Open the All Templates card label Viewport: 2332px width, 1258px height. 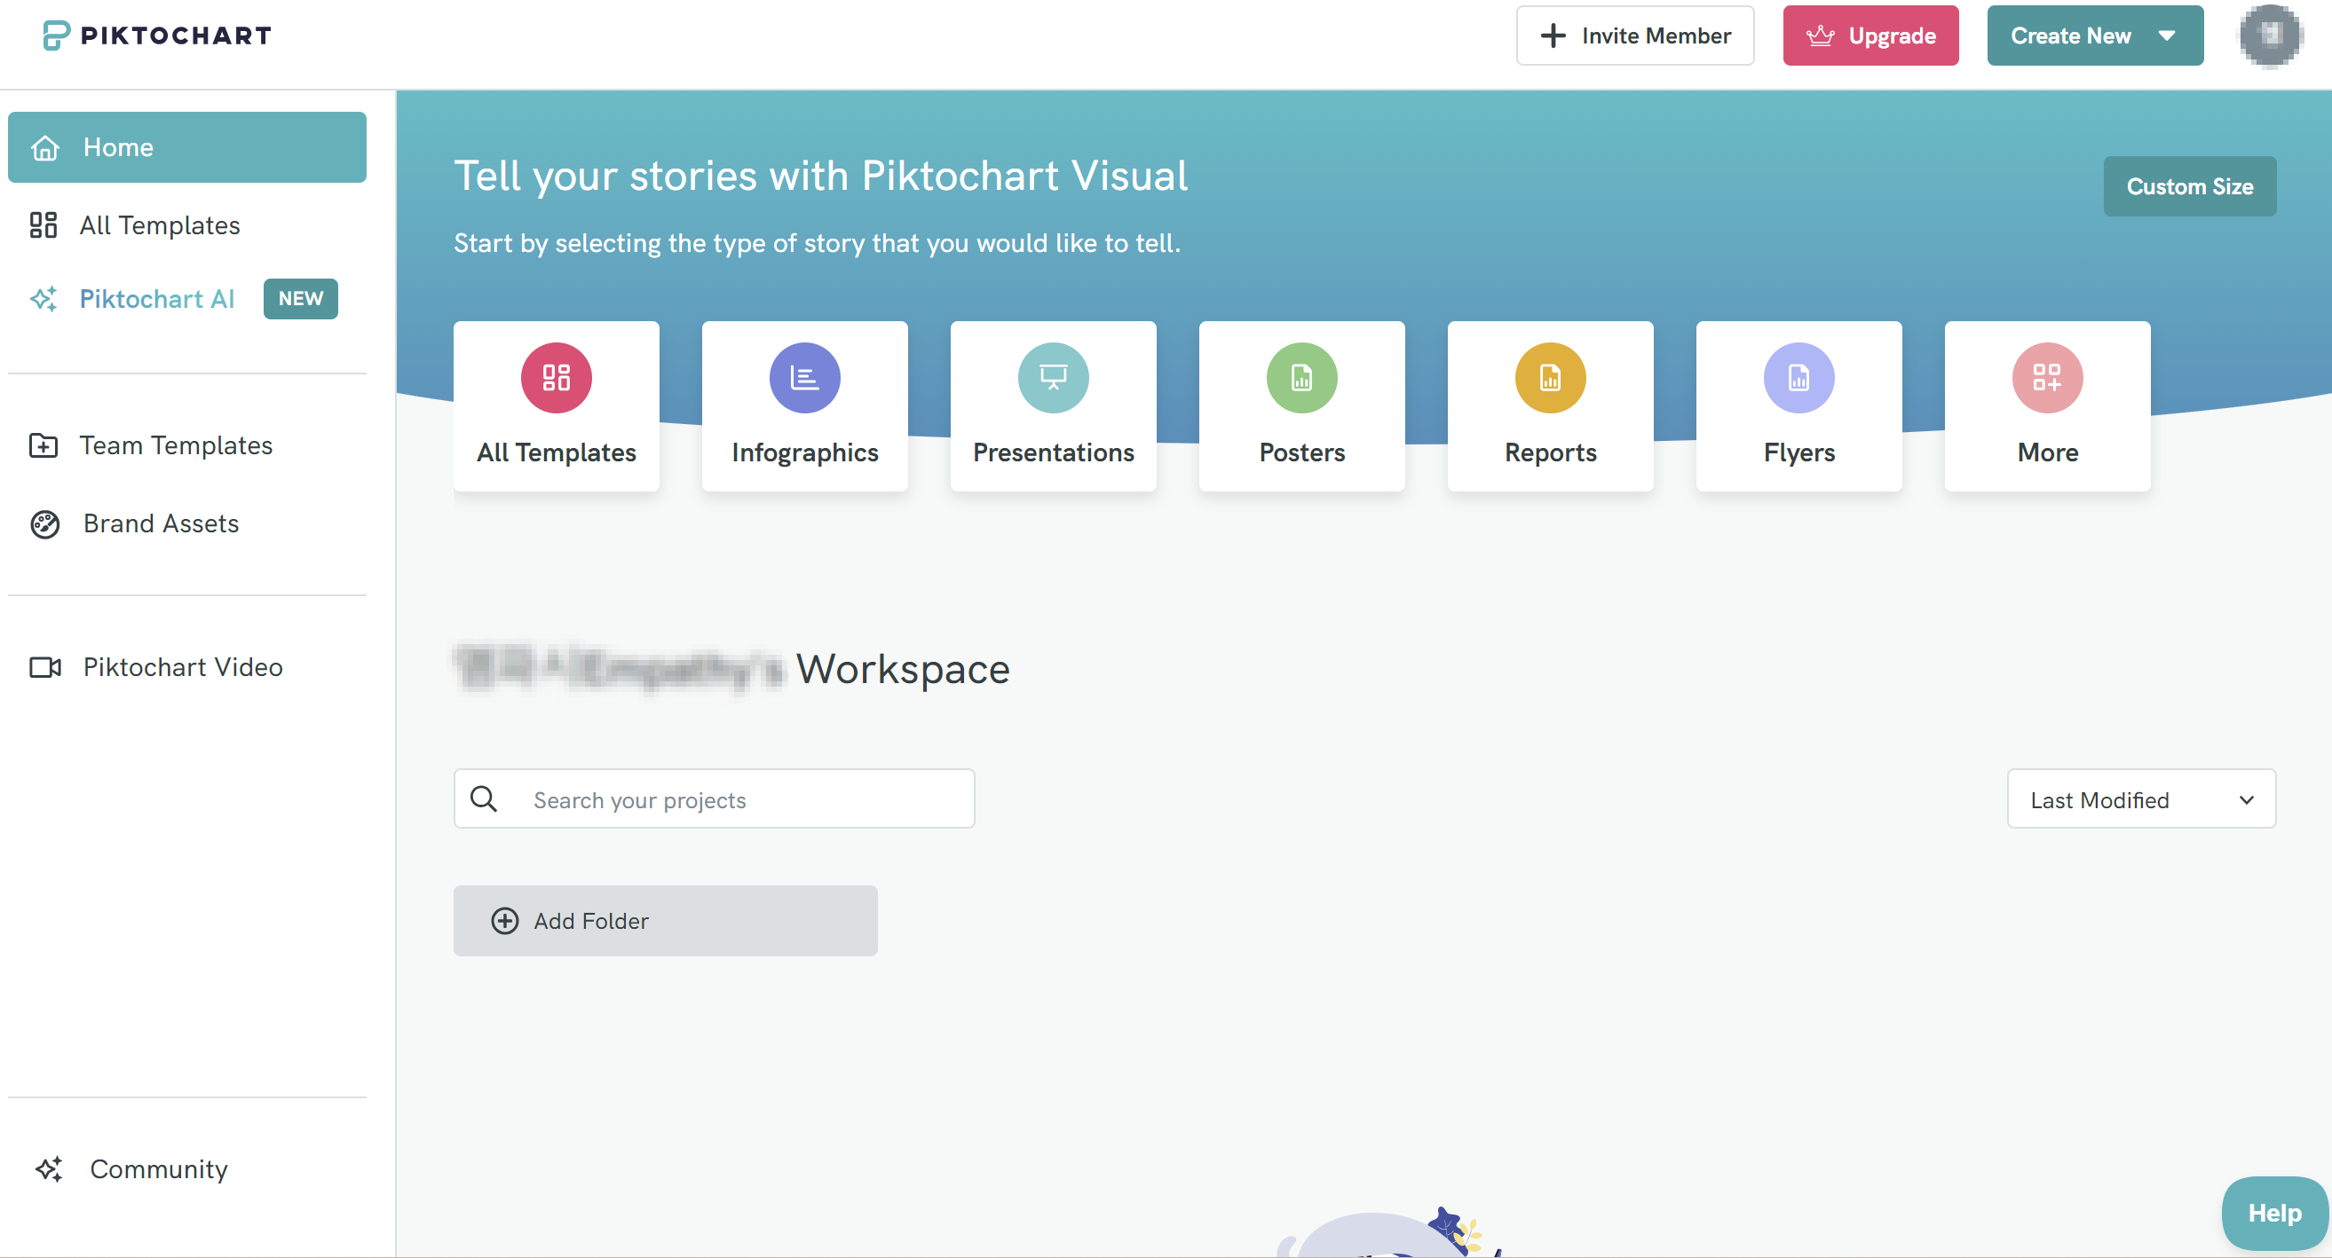556,452
